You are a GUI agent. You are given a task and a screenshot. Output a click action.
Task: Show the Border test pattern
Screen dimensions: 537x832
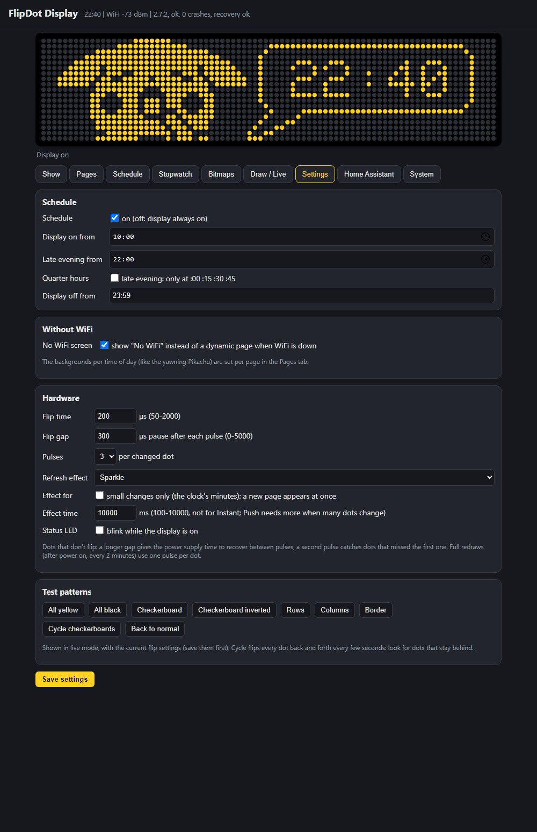(376, 610)
